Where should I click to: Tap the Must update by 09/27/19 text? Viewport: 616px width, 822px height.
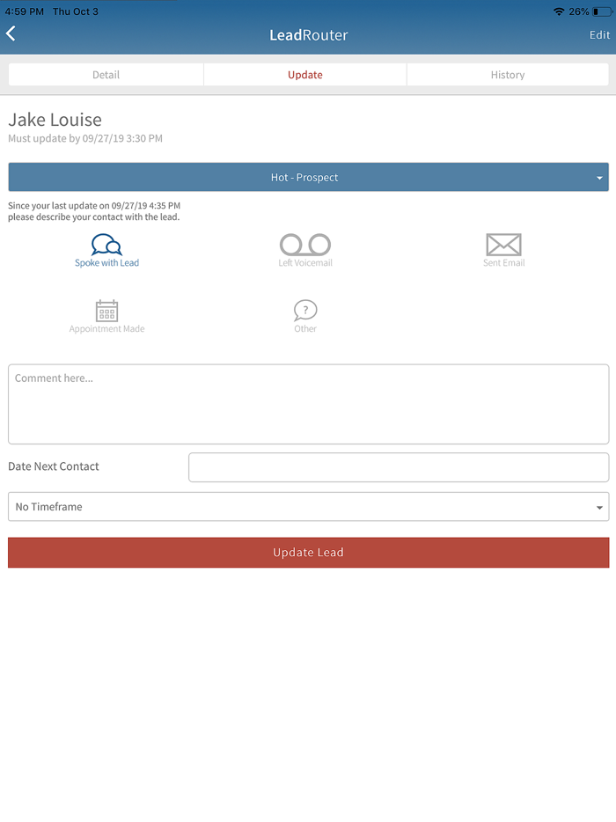(x=85, y=138)
